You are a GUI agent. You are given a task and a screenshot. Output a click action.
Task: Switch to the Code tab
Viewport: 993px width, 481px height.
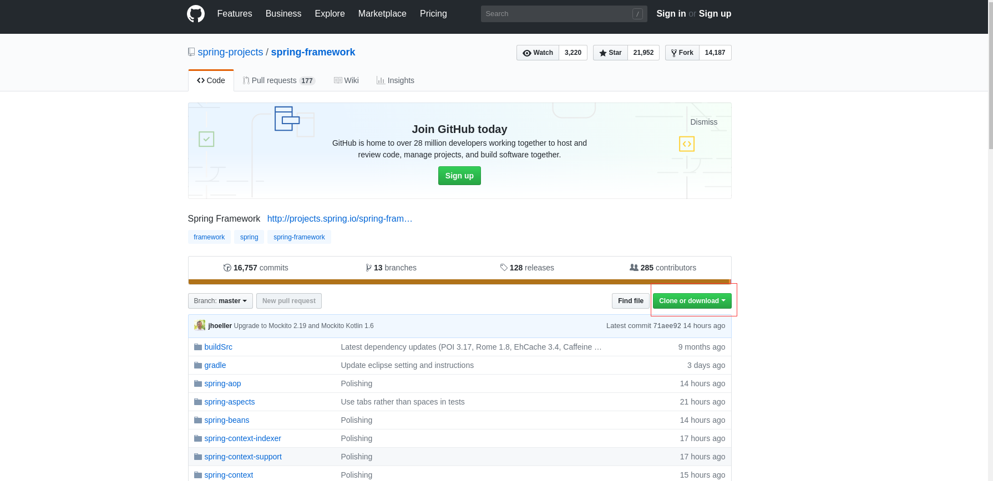click(x=211, y=80)
